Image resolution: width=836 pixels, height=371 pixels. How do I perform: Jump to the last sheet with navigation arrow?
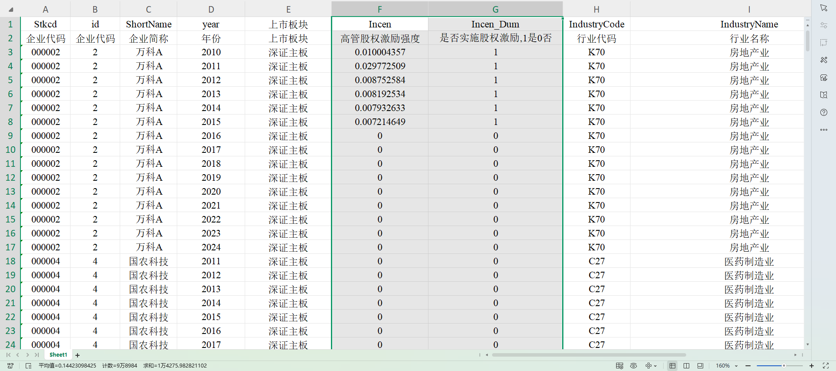point(37,355)
